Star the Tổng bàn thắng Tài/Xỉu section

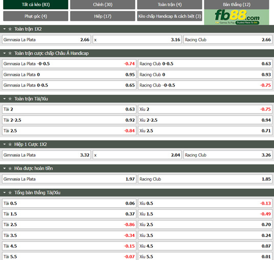tap(10, 192)
